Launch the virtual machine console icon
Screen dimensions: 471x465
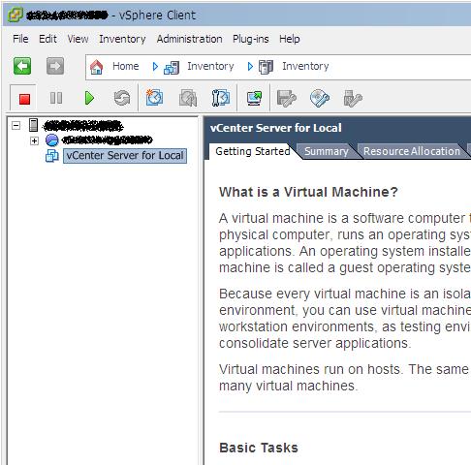(x=254, y=98)
